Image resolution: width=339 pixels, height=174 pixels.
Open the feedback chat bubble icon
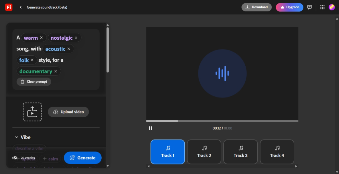[310, 7]
